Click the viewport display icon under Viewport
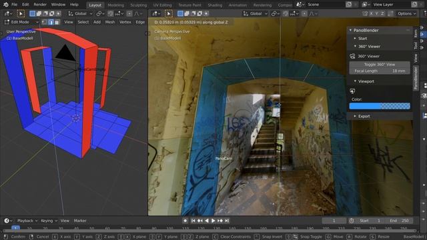The image size is (427, 240). click(352, 91)
